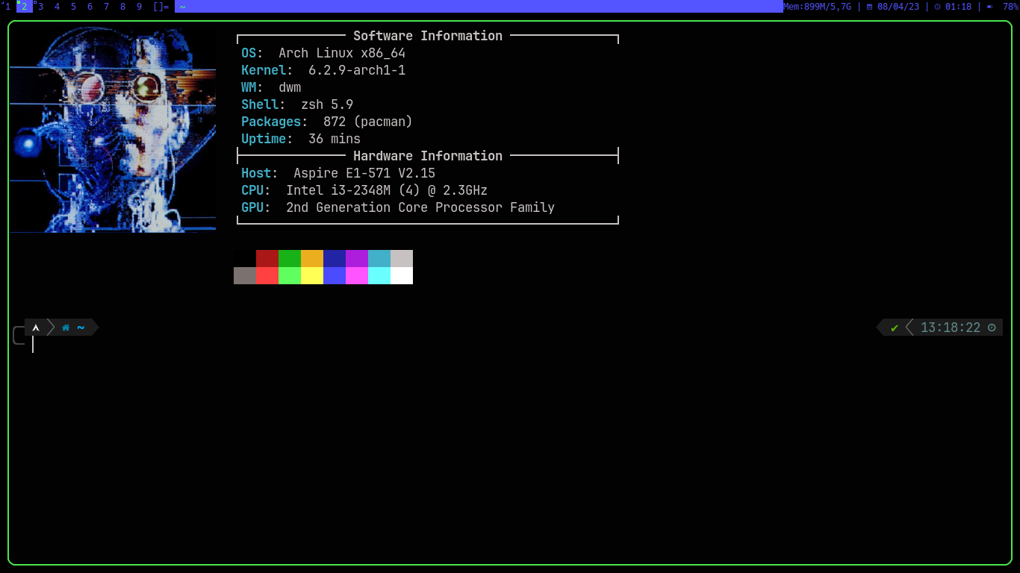The width and height of the screenshot is (1020, 573).
Task: Click the teal color block top row
Action: pos(379,258)
